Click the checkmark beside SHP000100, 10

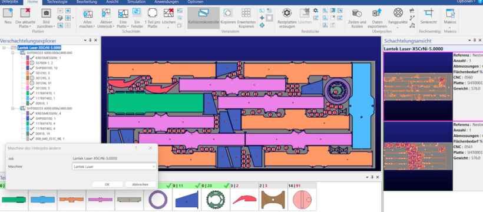pyautogui.click(x=32, y=68)
